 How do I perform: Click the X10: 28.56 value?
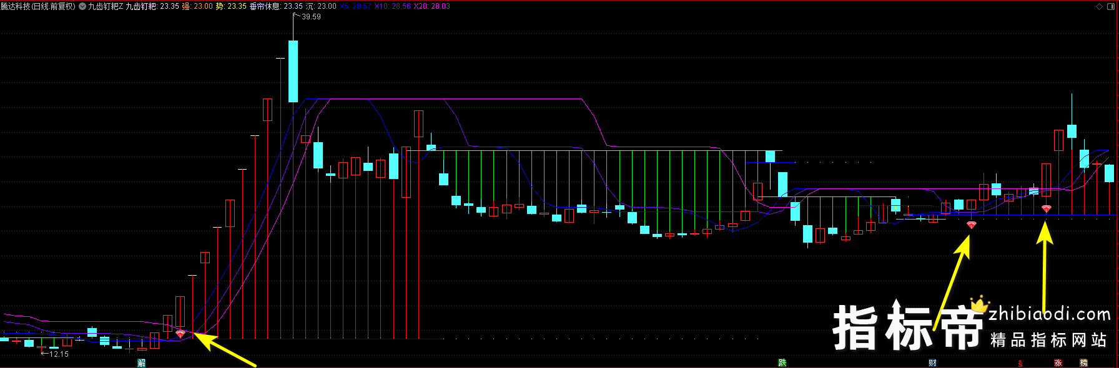(393, 6)
